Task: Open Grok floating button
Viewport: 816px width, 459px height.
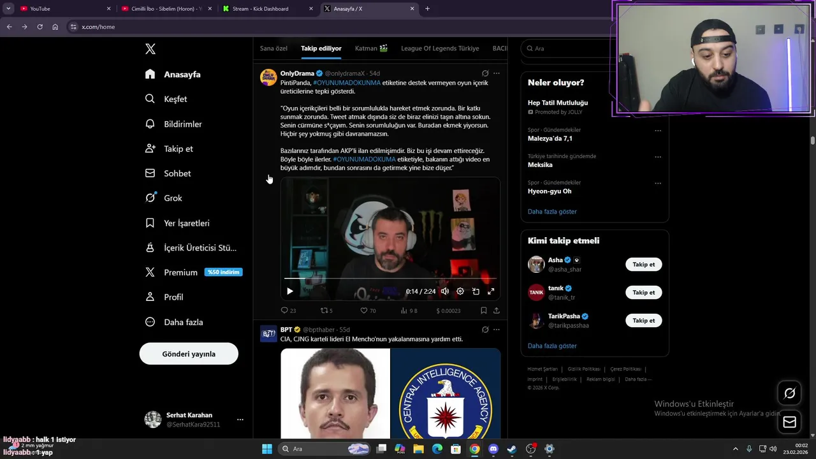Action: (789, 393)
